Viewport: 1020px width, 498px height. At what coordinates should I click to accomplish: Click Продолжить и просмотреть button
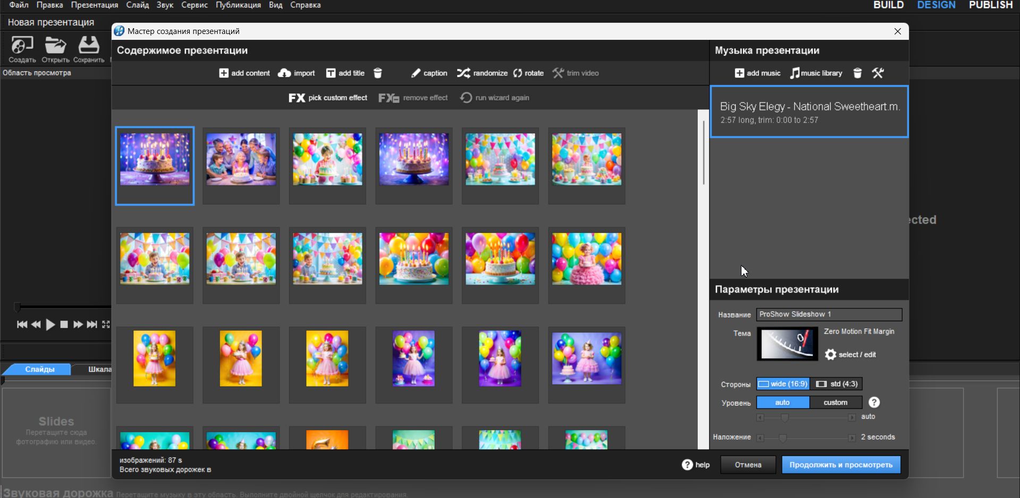pos(841,465)
